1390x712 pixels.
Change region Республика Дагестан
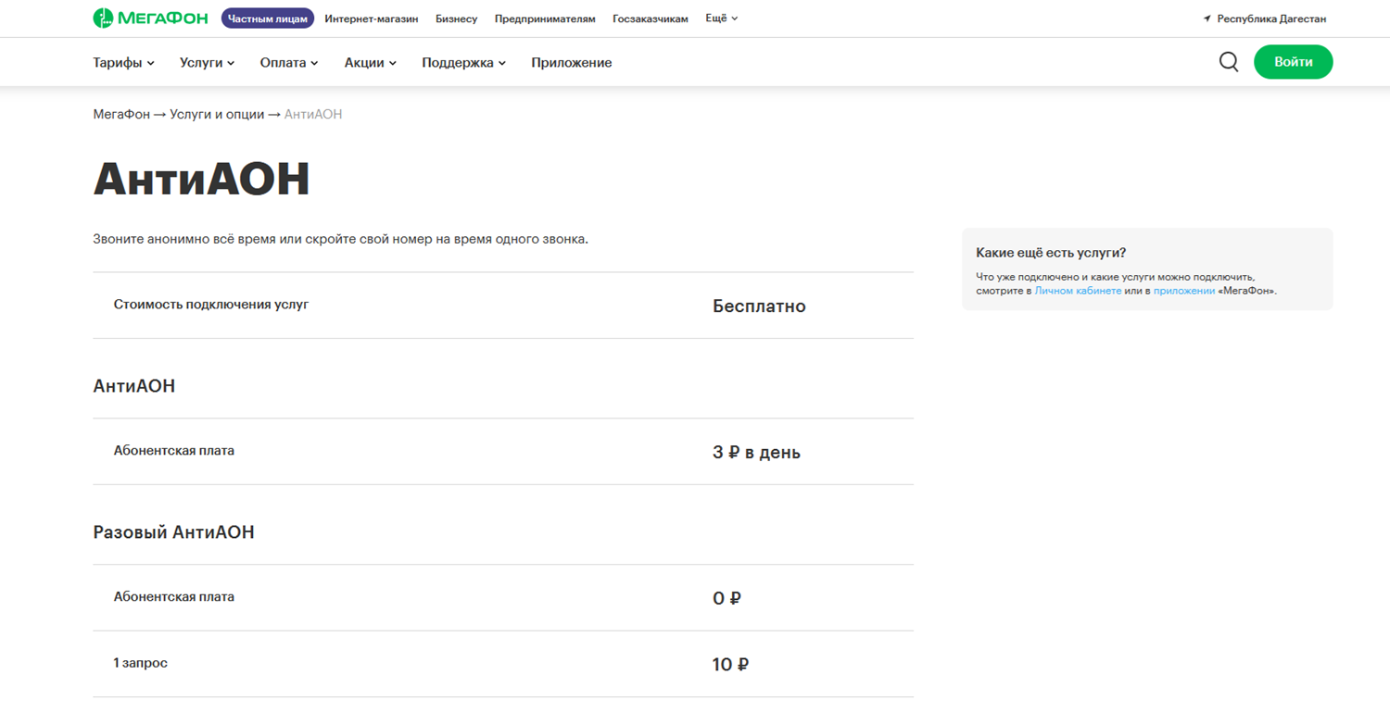pyautogui.click(x=1271, y=19)
